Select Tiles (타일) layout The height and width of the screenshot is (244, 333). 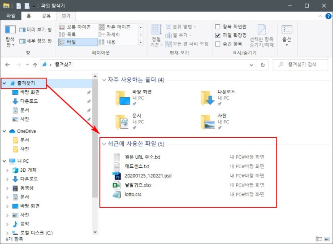click(x=78, y=42)
